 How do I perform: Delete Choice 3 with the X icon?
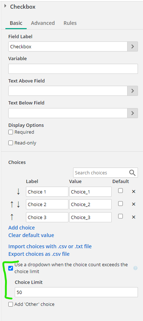[134, 217]
